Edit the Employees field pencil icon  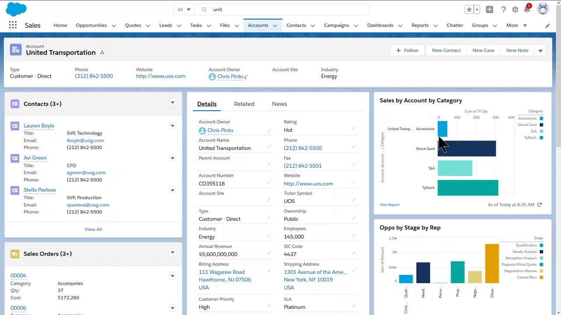tap(354, 235)
